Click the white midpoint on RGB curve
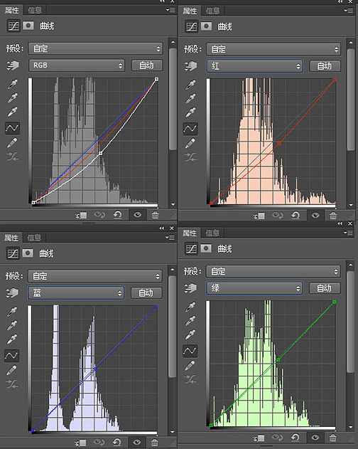This screenshot has height=449, width=358. (x=100, y=154)
